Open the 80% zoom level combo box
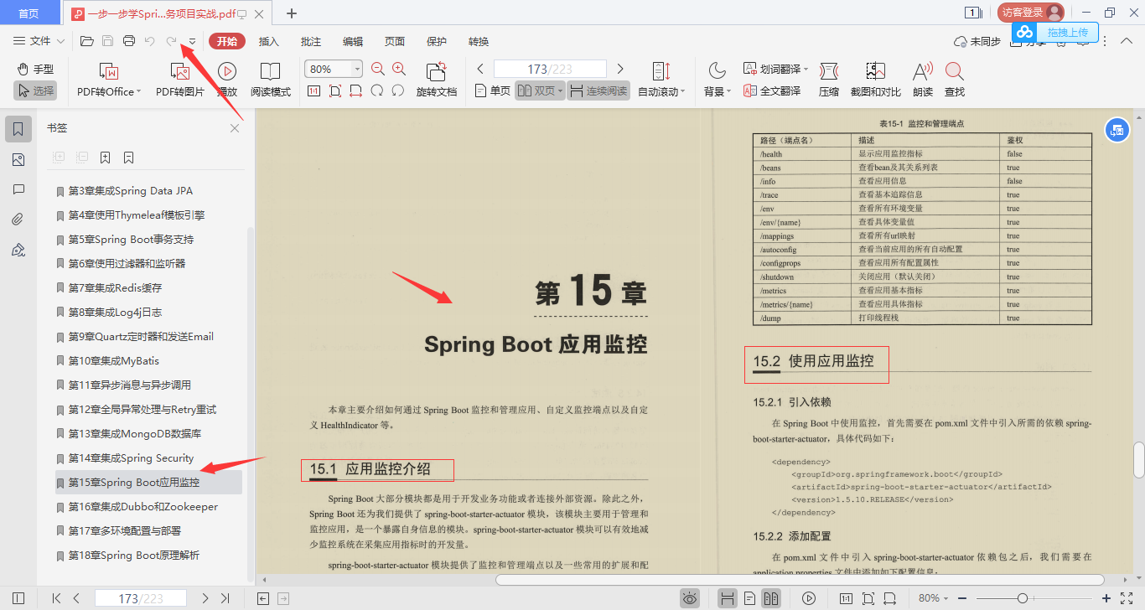This screenshot has width=1145, height=610. (x=334, y=69)
